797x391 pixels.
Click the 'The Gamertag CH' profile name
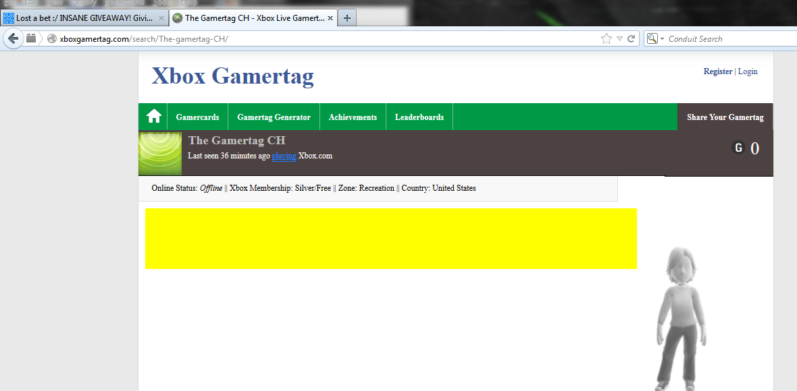(237, 140)
